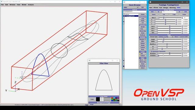Image resolution: width=195 pixels, height=110 pixels.
Task: Switch to the Design tab
Action: (x=166, y=8)
